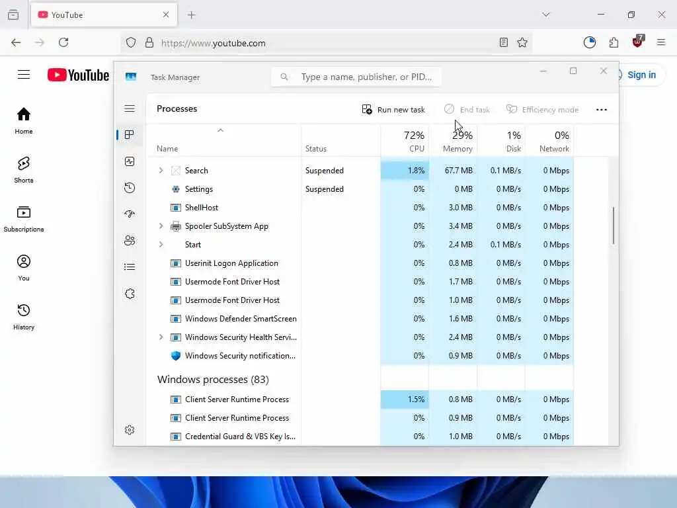
Task: Toggle reader view in address bar
Action: coord(503,42)
